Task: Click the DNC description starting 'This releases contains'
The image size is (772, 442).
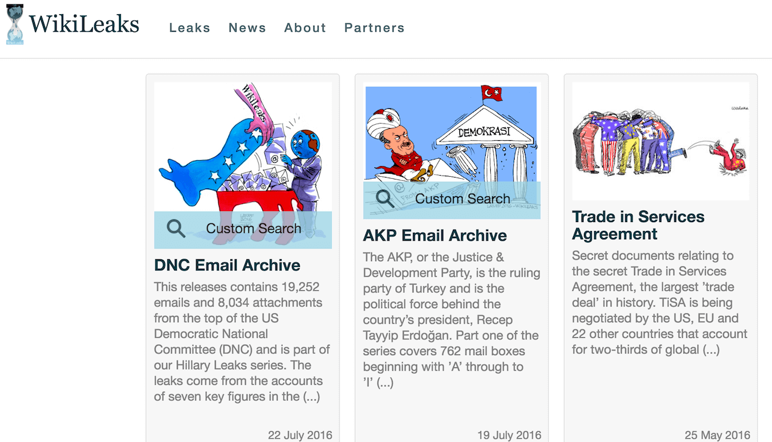Action: (242, 341)
